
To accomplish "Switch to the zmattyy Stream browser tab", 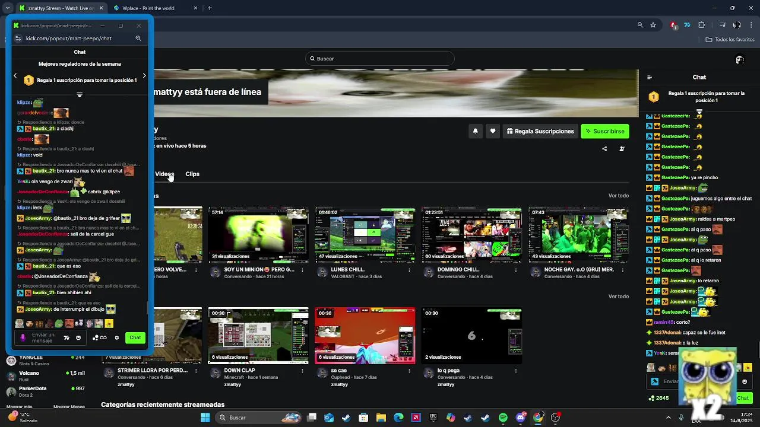I will pyautogui.click(x=61, y=8).
